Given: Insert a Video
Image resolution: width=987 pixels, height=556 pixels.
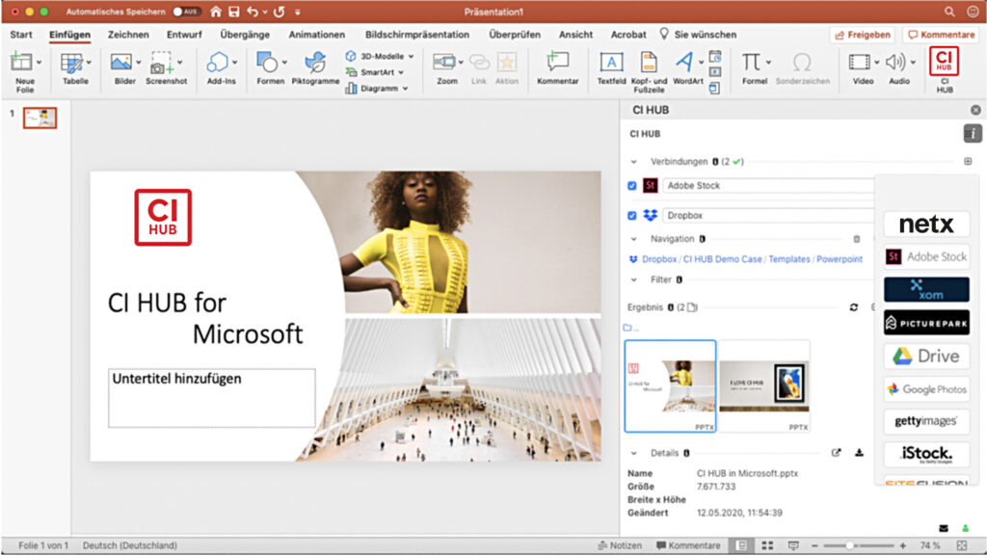Looking at the screenshot, I should click(859, 63).
